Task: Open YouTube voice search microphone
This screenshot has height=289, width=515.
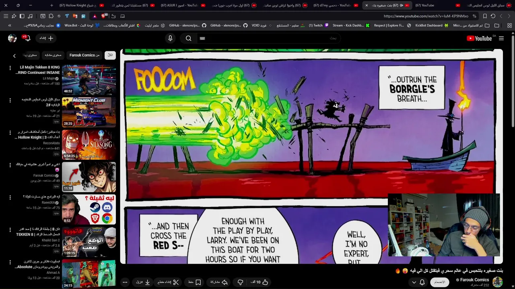Action: tap(170, 38)
